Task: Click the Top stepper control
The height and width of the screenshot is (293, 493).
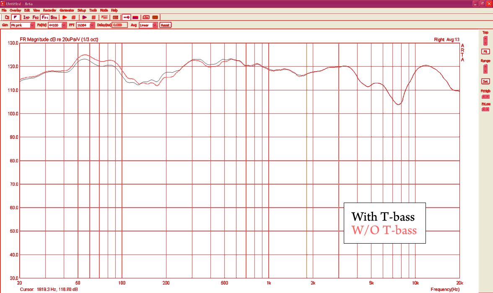Action: click(485, 41)
